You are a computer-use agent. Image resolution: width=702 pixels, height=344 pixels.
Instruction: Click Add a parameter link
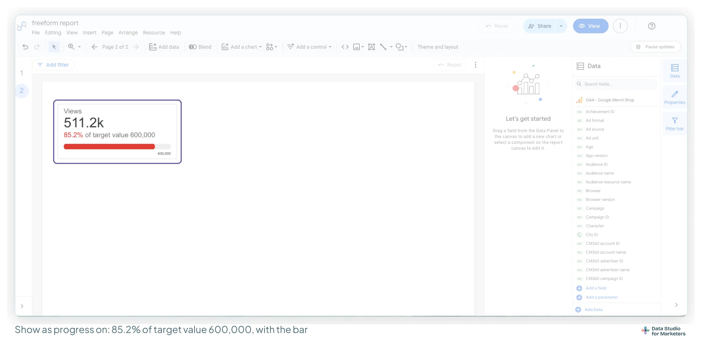pos(602,297)
